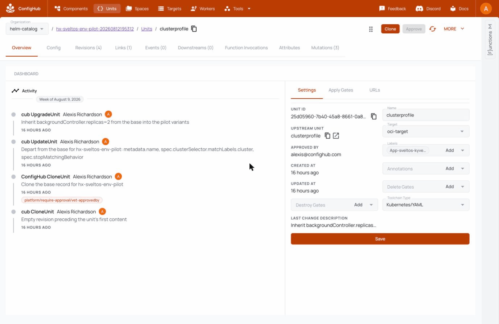Screen dimensions: 499x324
Task: Click the avatar beside cub UpgradeUnit entry
Action: coord(108,114)
